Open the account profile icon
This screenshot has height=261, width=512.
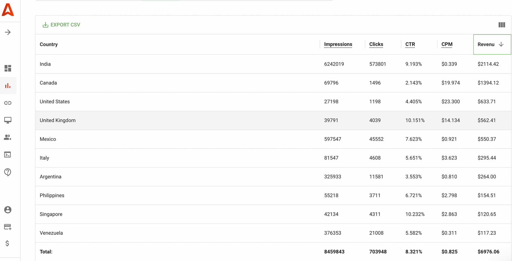(x=8, y=210)
